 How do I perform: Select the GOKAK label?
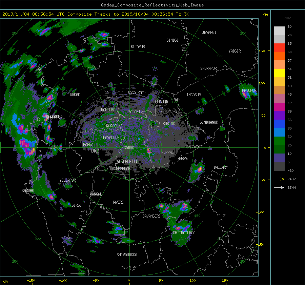pos(75,94)
